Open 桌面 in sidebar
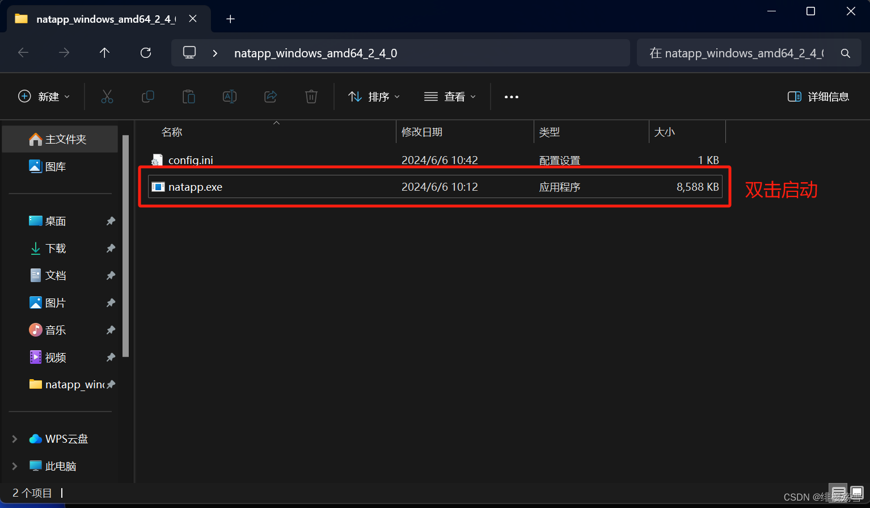 (56, 221)
